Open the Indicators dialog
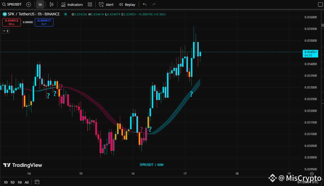 click(x=72, y=4)
